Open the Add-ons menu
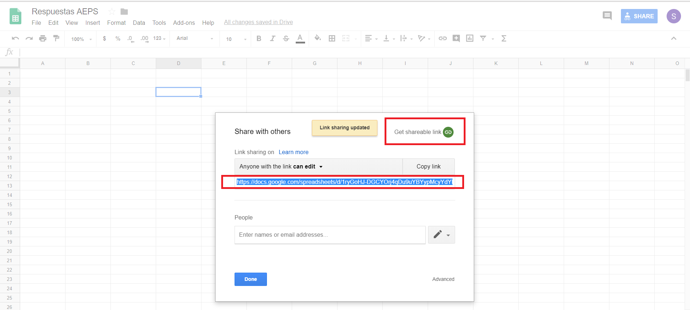 pyautogui.click(x=184, y=23)
